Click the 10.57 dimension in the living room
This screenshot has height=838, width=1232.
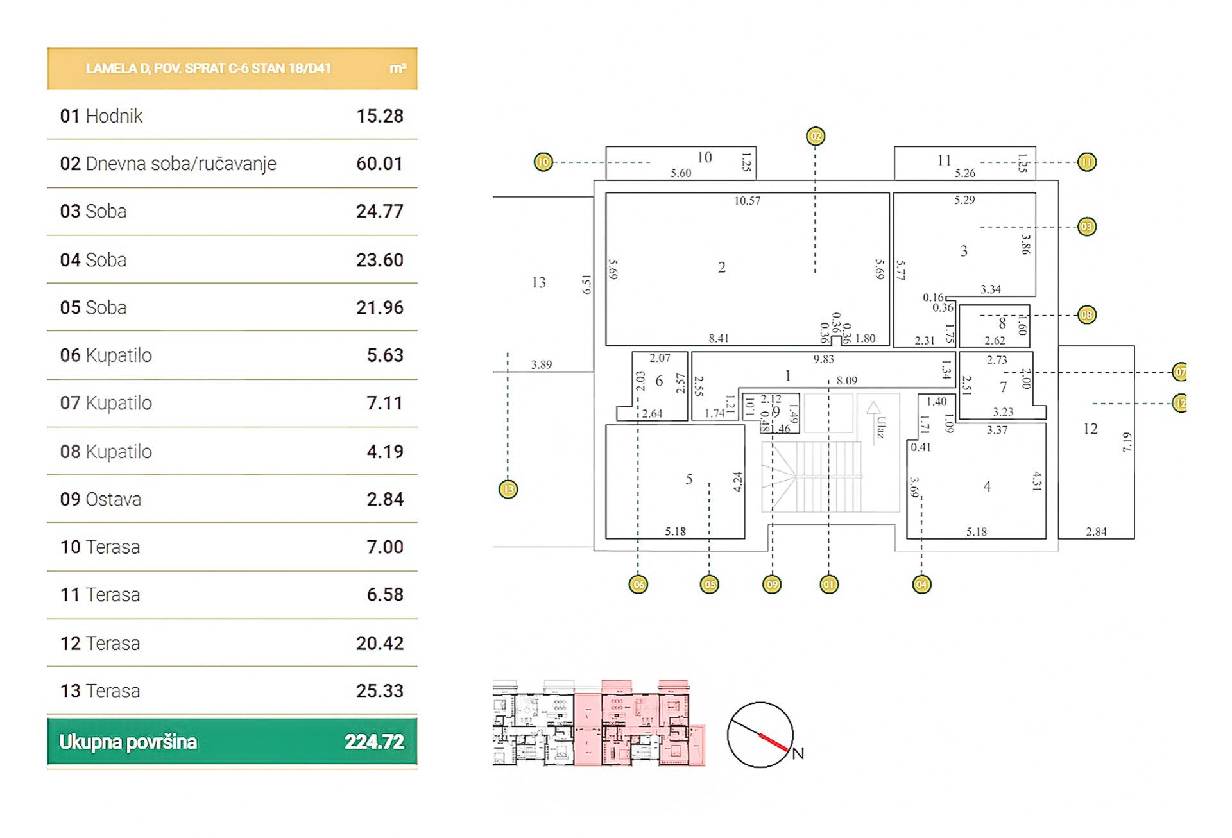point(748,201)
